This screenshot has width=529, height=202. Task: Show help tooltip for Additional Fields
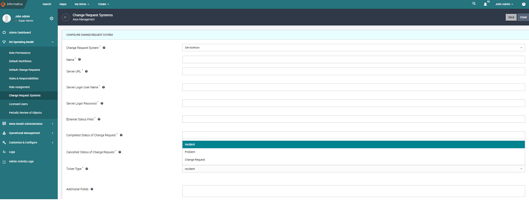pos(92,189)
